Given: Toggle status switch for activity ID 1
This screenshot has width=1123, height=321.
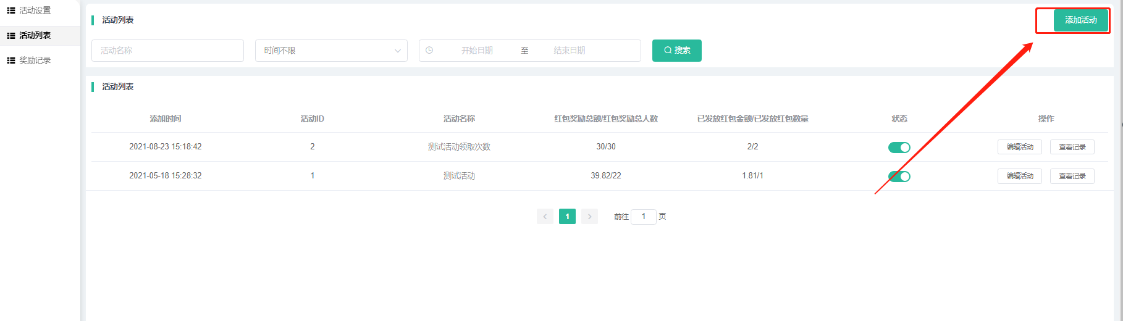Looking at the screenshot, I should (899, 177).
